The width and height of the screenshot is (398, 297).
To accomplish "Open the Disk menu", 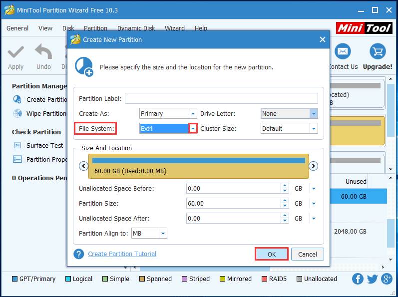I will [68, 28].
